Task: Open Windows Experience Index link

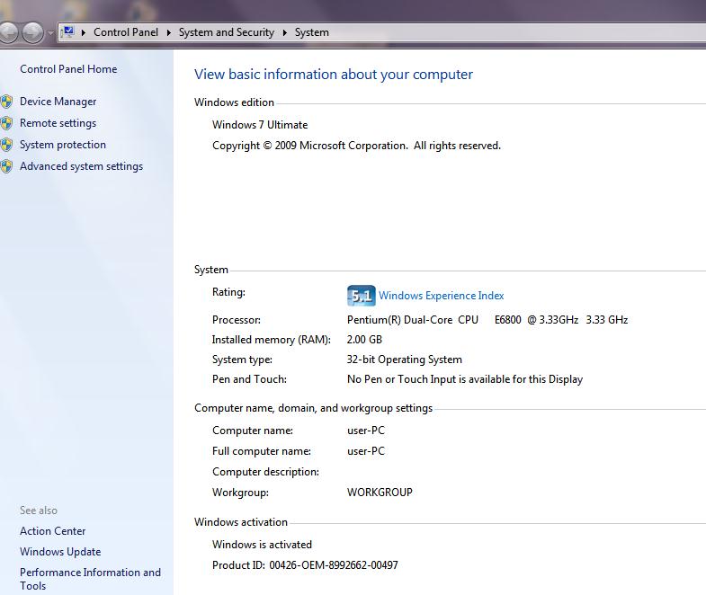Action: coord(442,296)
